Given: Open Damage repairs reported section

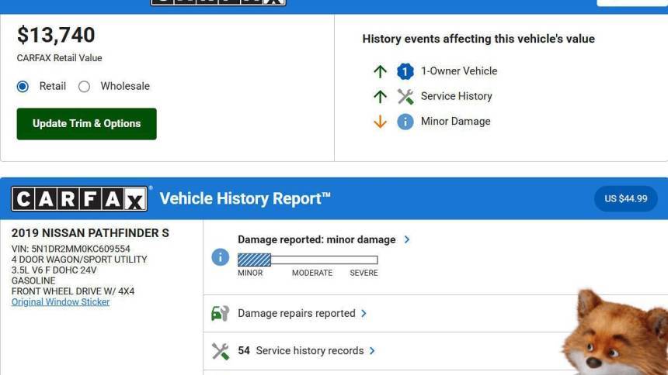Looking at the screenshot, I should pos(297,313).
